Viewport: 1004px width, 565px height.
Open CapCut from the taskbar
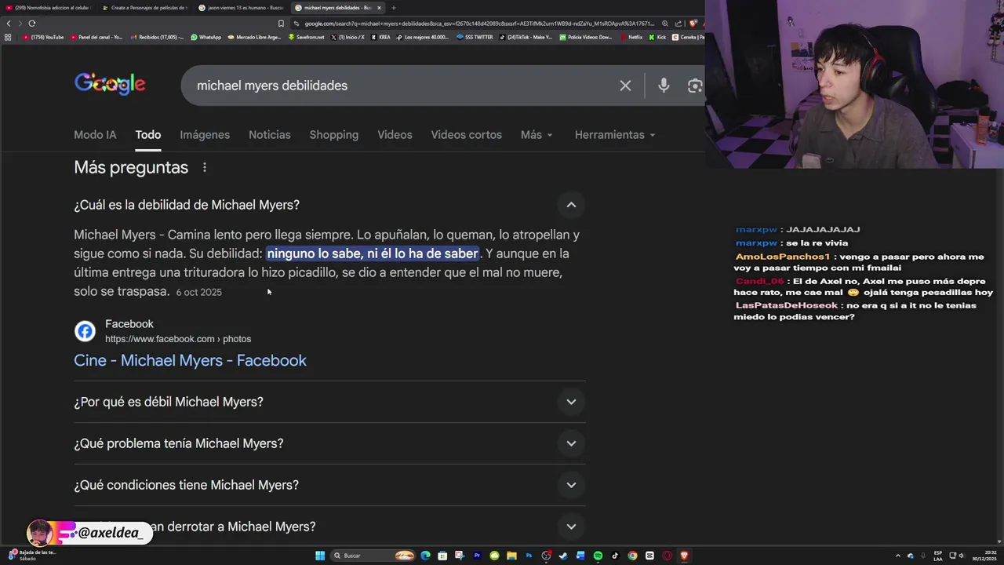(649, 556)
